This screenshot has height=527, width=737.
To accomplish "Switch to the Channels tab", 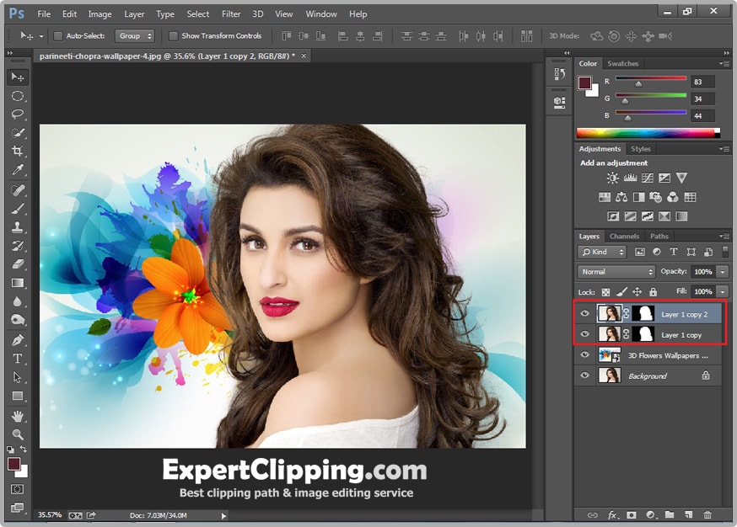I will [x=624, y=237].
